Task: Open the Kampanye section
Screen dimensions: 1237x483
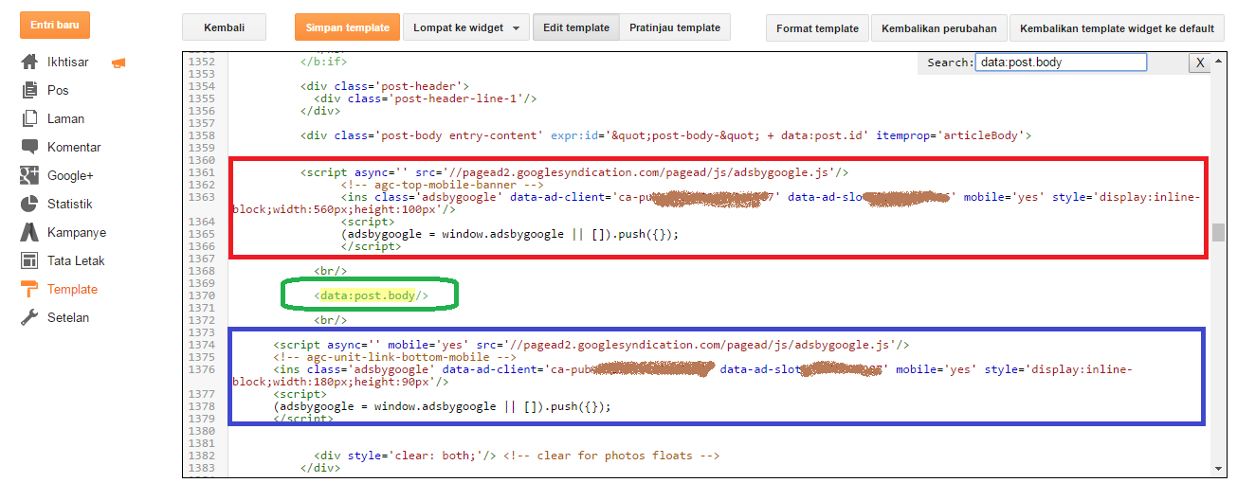Action: (77, 233)
